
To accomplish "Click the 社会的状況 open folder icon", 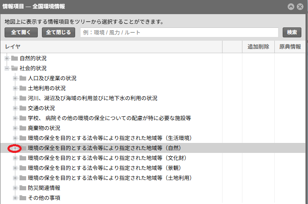I will tap(15, 69).
